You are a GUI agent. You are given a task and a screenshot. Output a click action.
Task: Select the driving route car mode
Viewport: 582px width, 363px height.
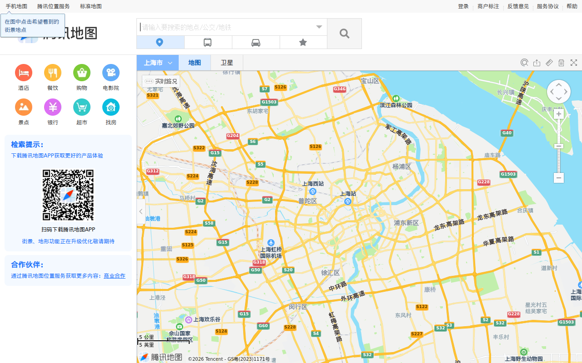coord(256,42)
